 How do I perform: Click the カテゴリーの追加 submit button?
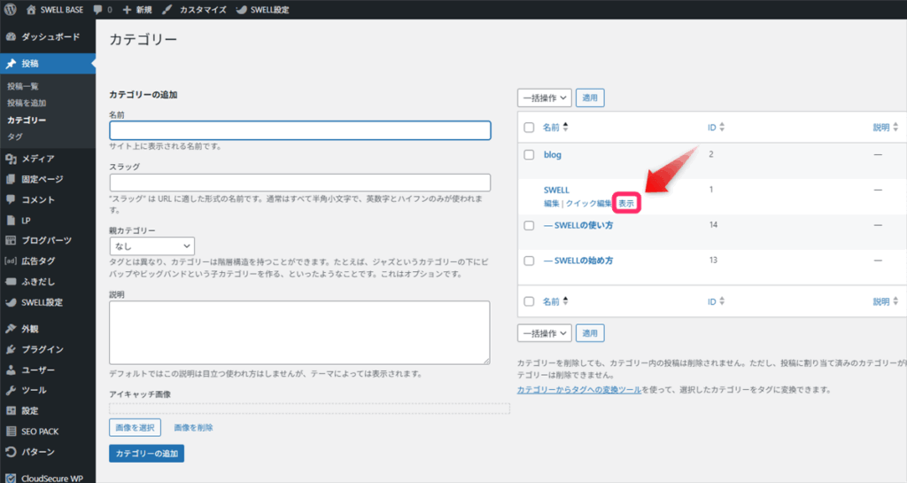click(x=146, y=454)
